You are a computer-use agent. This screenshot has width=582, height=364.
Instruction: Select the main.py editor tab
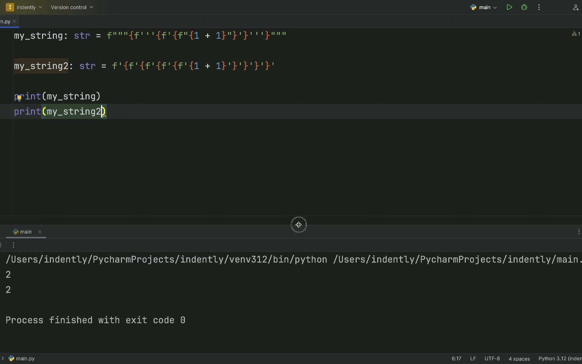(x=5, y=21)
